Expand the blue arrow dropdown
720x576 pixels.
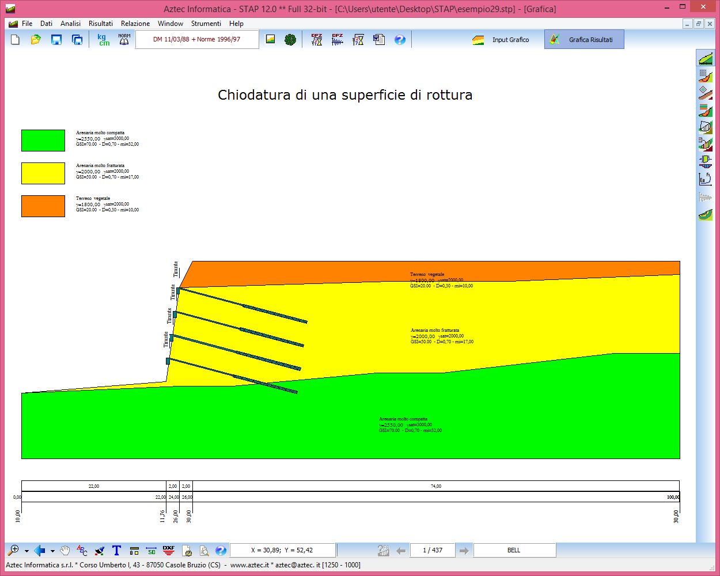click(x=52, y=551)
